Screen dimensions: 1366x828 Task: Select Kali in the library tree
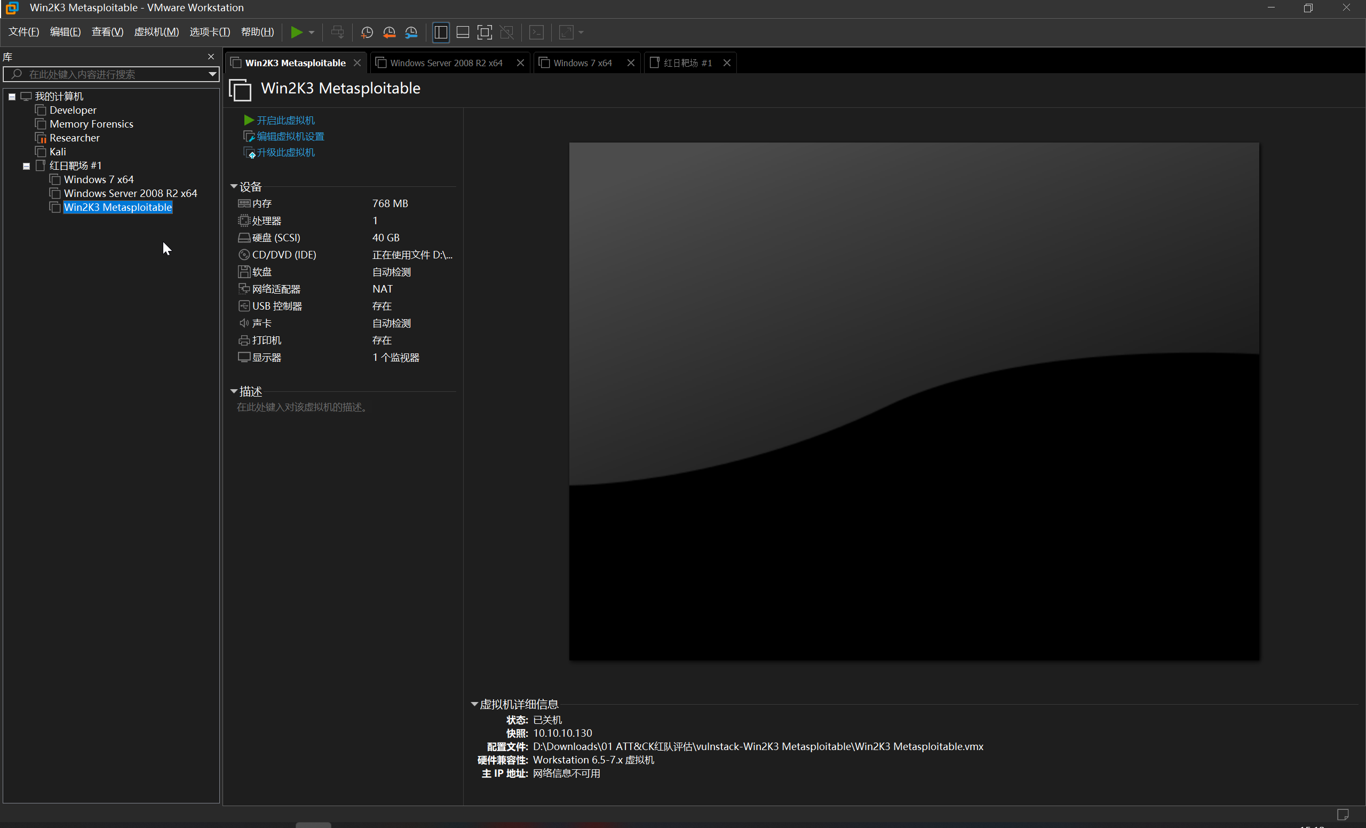tap(58, 152)
